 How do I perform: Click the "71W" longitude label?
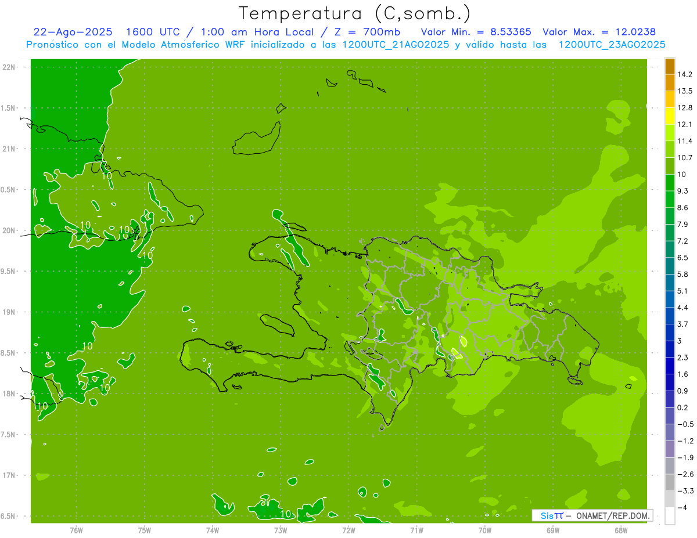417,530
